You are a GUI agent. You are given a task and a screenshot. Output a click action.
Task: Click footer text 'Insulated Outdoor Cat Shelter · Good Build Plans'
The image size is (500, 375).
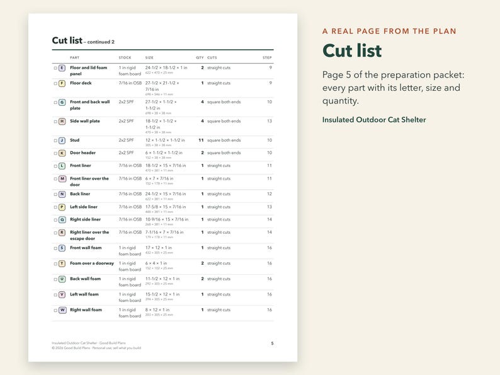click(x=89, y=343)
